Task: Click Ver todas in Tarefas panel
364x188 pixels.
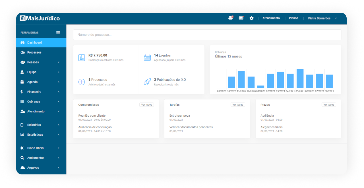Action: coord(237,105)
